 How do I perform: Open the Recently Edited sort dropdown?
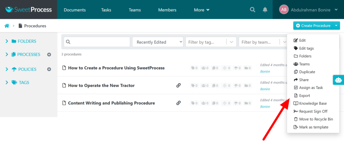click(158, 42)
